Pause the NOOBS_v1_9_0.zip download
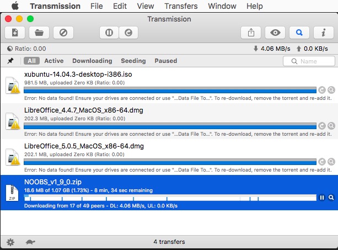 pos(322,198)
